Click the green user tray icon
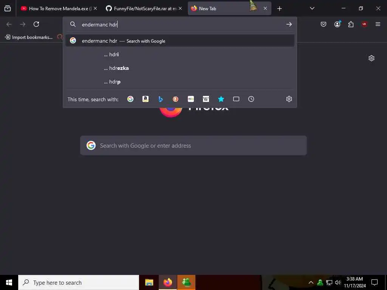This screenshot has width=387, height=290. [320, 282]
